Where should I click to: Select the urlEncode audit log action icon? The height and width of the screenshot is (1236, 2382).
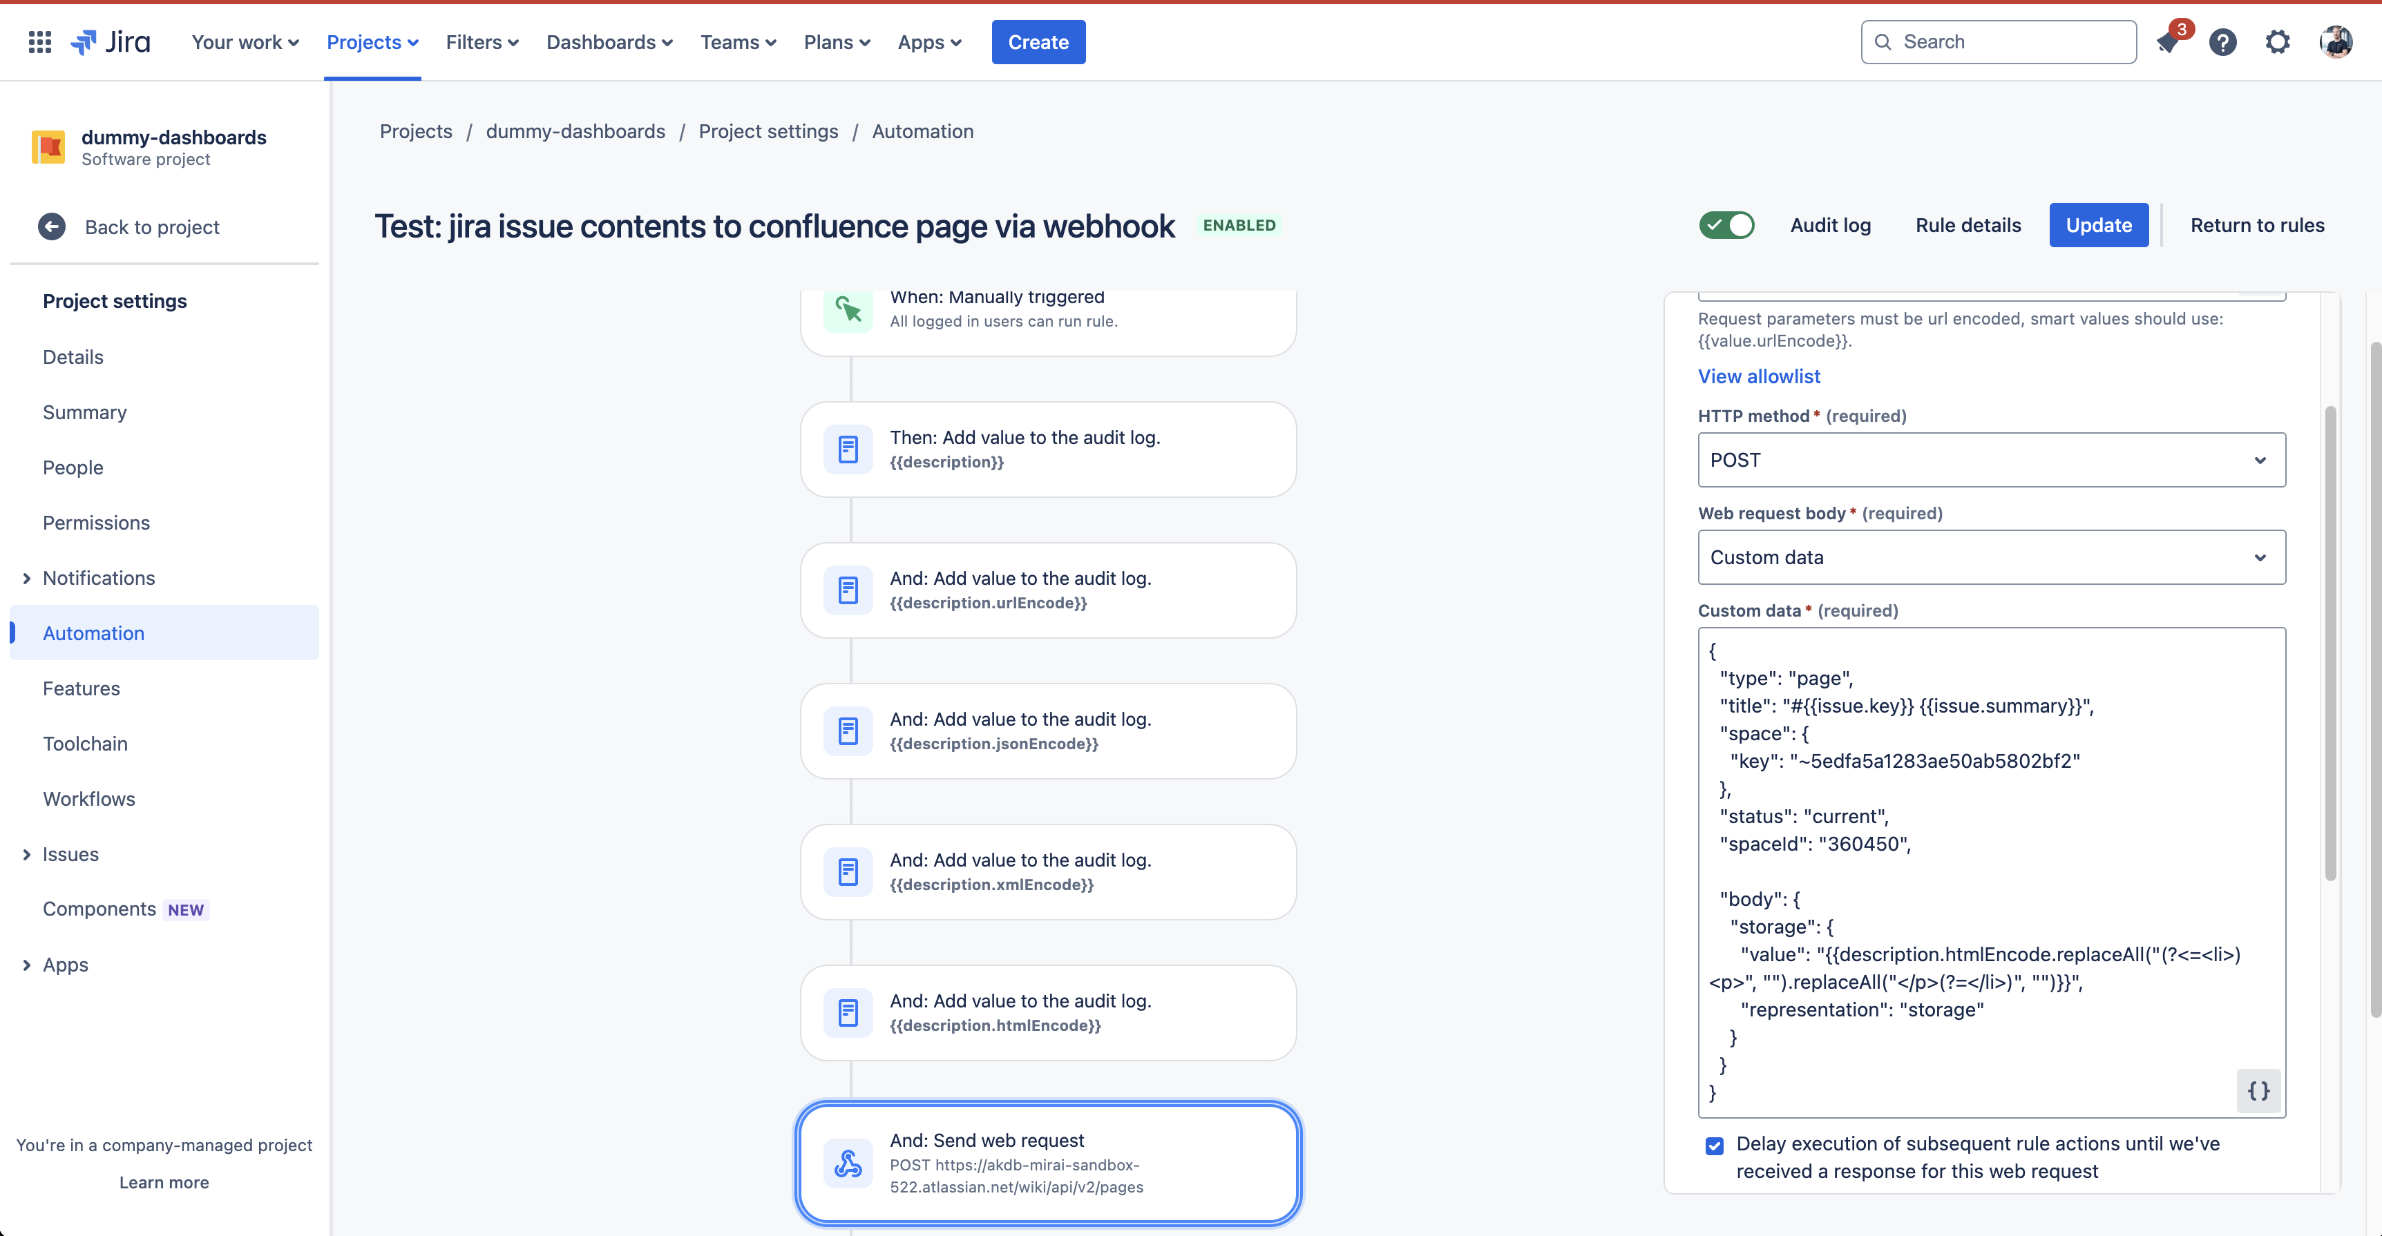pyautogui.click(x=848, y=590)
